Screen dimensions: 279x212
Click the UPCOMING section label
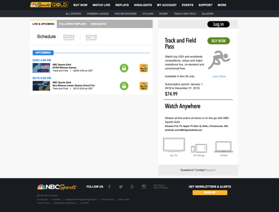(43, 53)
